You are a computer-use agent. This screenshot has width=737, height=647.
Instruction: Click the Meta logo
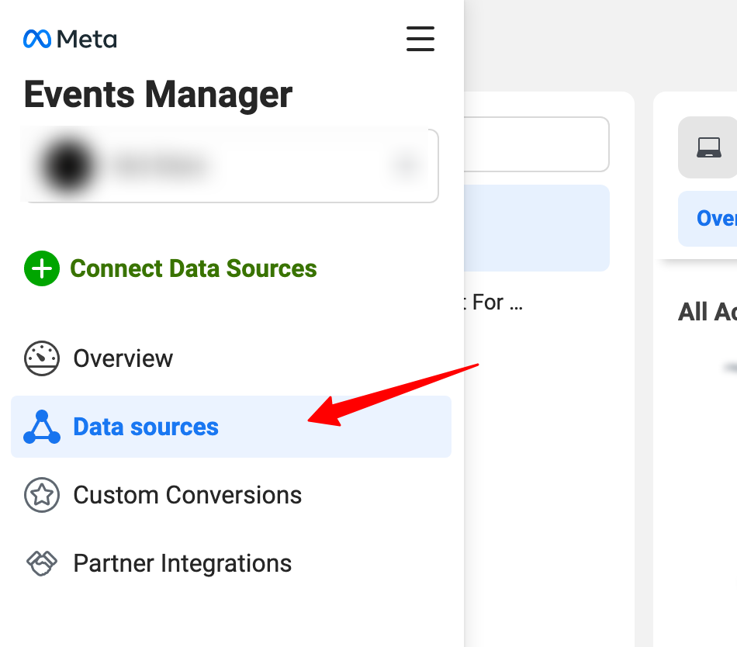pos(71,38)
